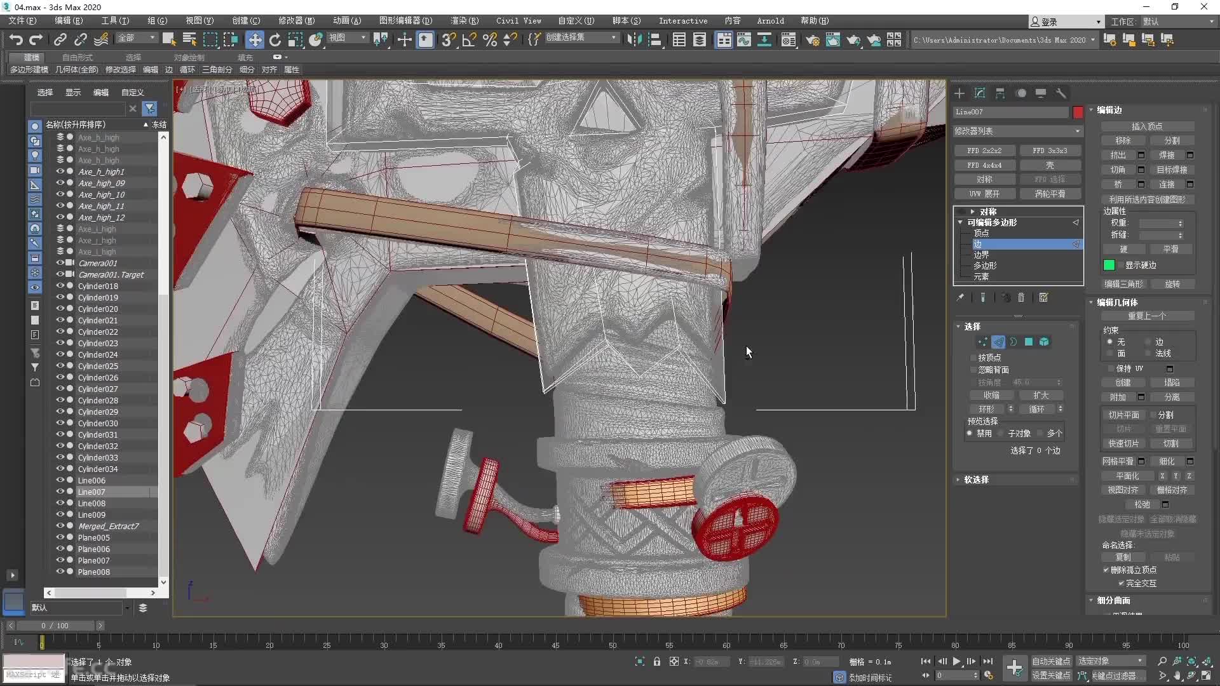
Task: Toggle the Scene Explorer icon
Action: [679, 40]
